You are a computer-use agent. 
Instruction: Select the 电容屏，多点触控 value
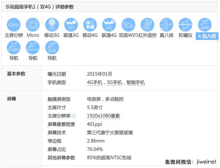coord(105,99)
